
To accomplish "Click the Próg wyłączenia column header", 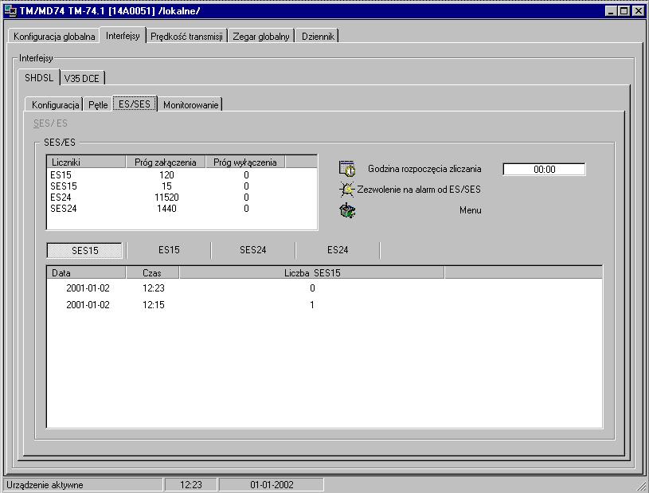I will 245,162.
